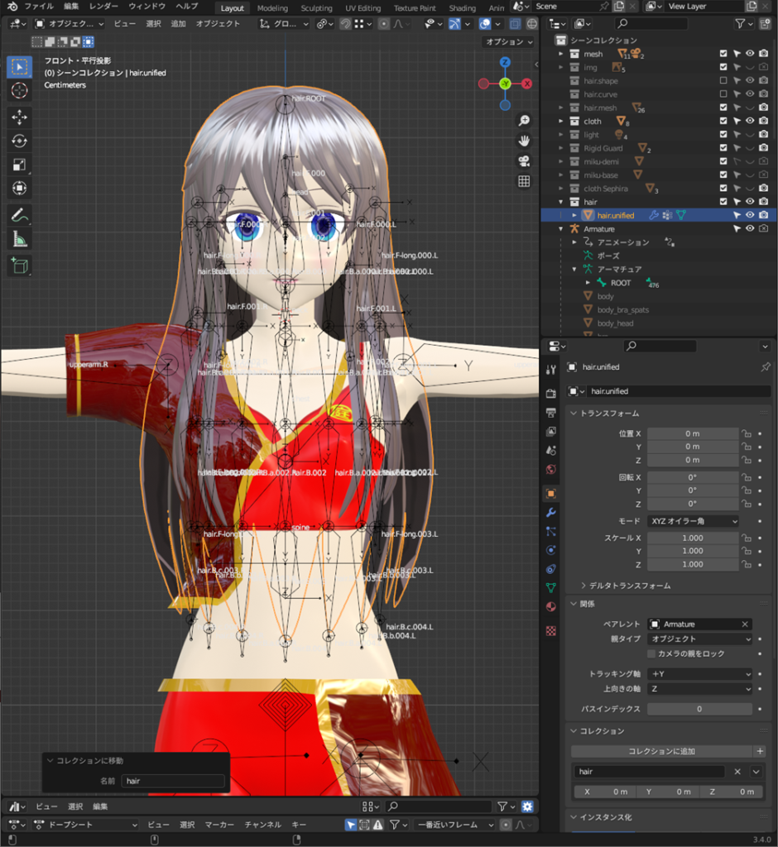
Task: Click the green Y axis gizmo ball
Action: coord(505,84)
